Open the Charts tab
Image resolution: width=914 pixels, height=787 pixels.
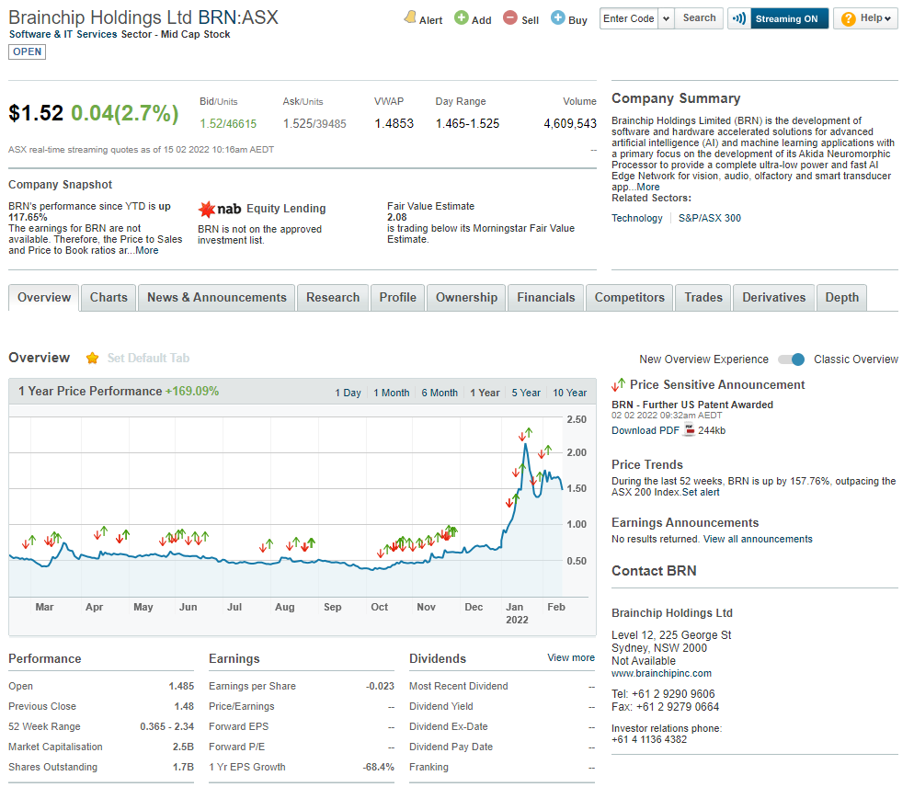pos(109,297)
